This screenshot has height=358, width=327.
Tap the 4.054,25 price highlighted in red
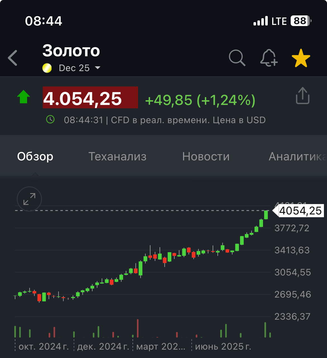pos(90,98)
